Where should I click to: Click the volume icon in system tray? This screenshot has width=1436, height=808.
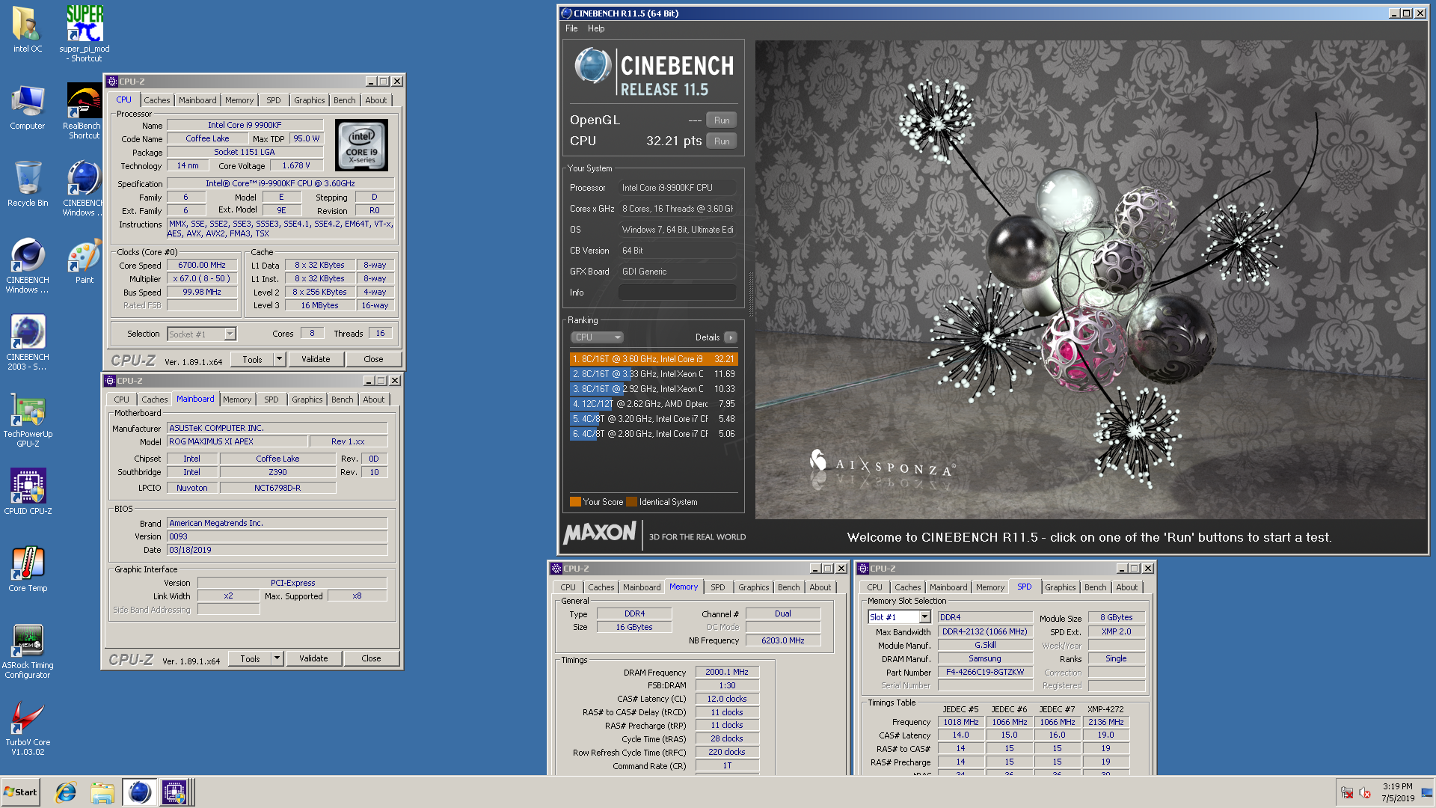[1365, 793]
